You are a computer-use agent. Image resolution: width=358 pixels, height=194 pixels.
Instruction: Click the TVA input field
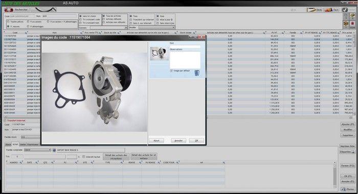click(17, 157)
